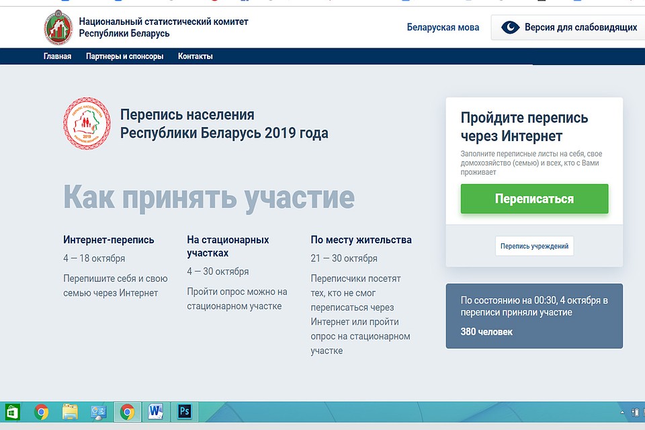The width and height of the screenshot is (645, 430).
Task: Click the Перепишите себя и свою семью text
Action: pyautogui.click(x=116, y=286)
